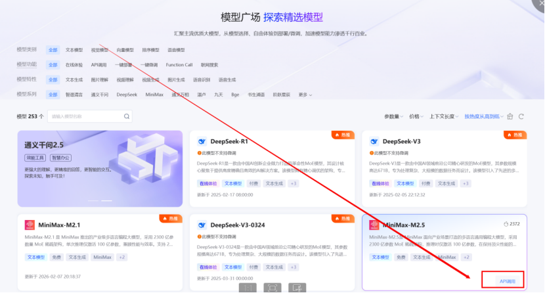Click the model name search input field
The width and height of the screenshot is (545, 293).
click(x=90, y=116)
